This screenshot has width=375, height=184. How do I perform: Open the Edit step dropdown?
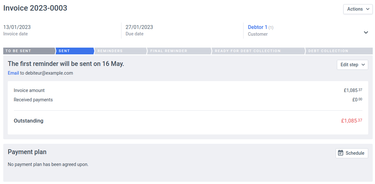[352, 65]
